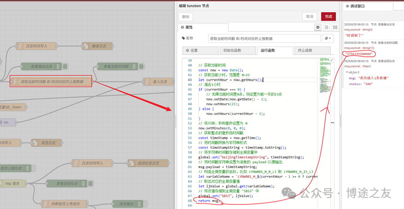Click code line 67 global.set("SBSJ", ljValue)
The height and width of the screenshot is (209, 404).
(x=226, y=196)
